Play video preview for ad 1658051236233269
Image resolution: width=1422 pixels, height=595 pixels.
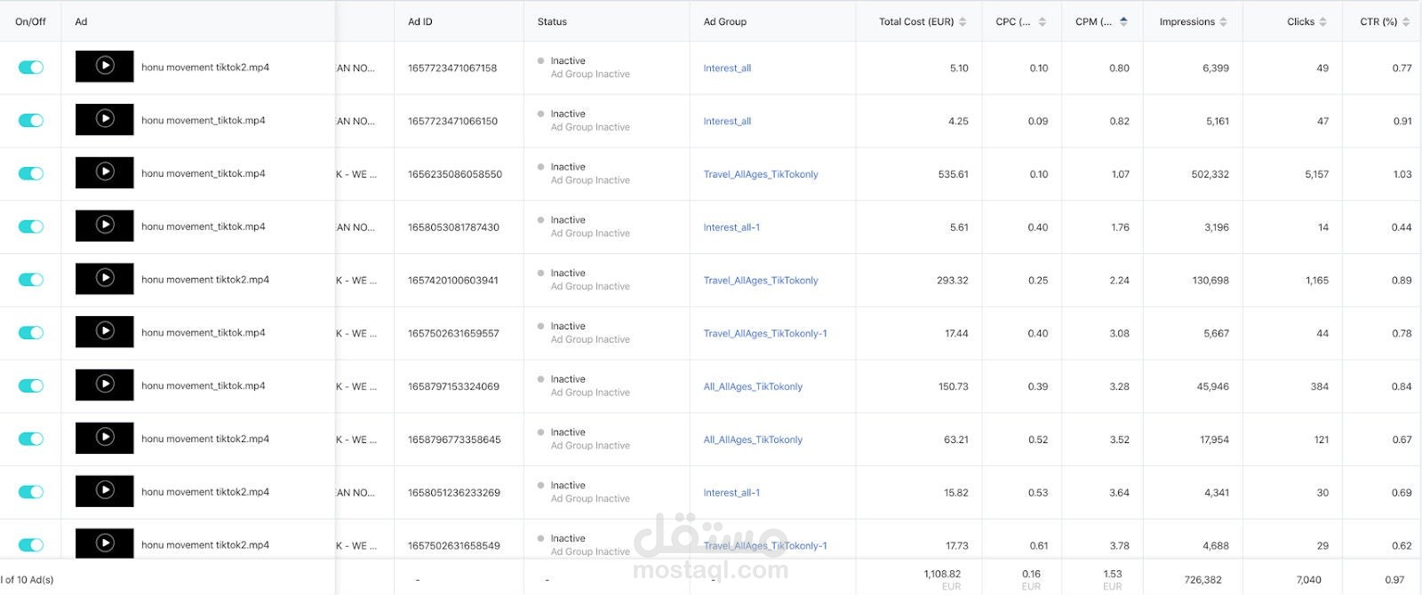(105, 491)
